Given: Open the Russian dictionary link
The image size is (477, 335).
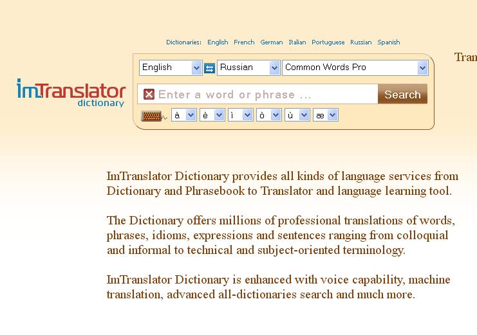Looking at the screenshot, I should coord(360,42).
